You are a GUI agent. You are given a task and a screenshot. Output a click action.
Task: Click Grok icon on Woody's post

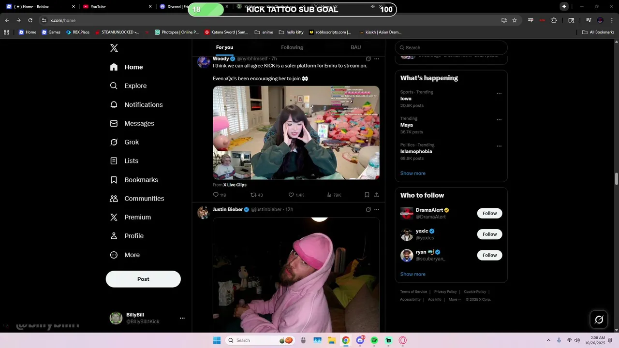(x=368, y=59)
